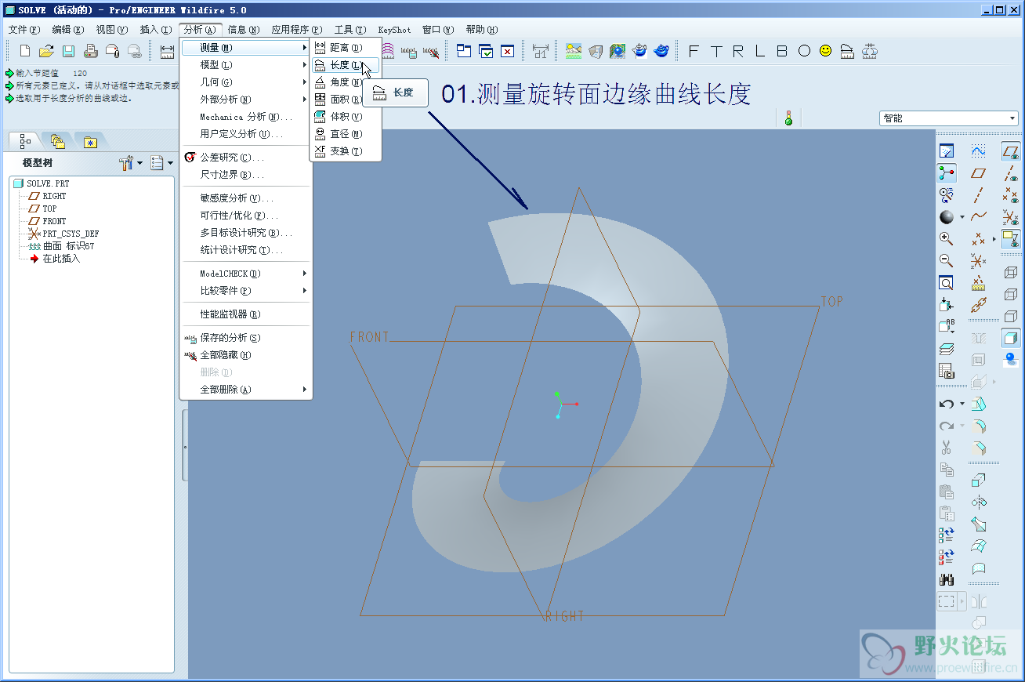1025x682 pixels.
Task: Open the 文件 menu
Action: click(24, 30)
